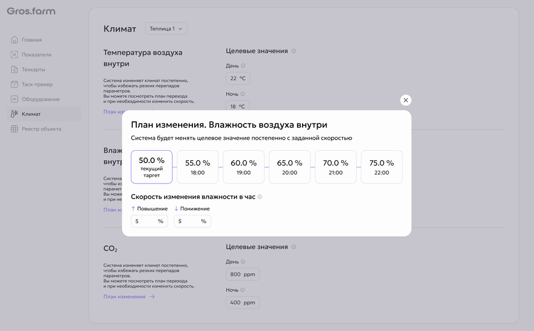Click the CO₂ section heading
Screen dimensions: 534x331
coord(110,249)
